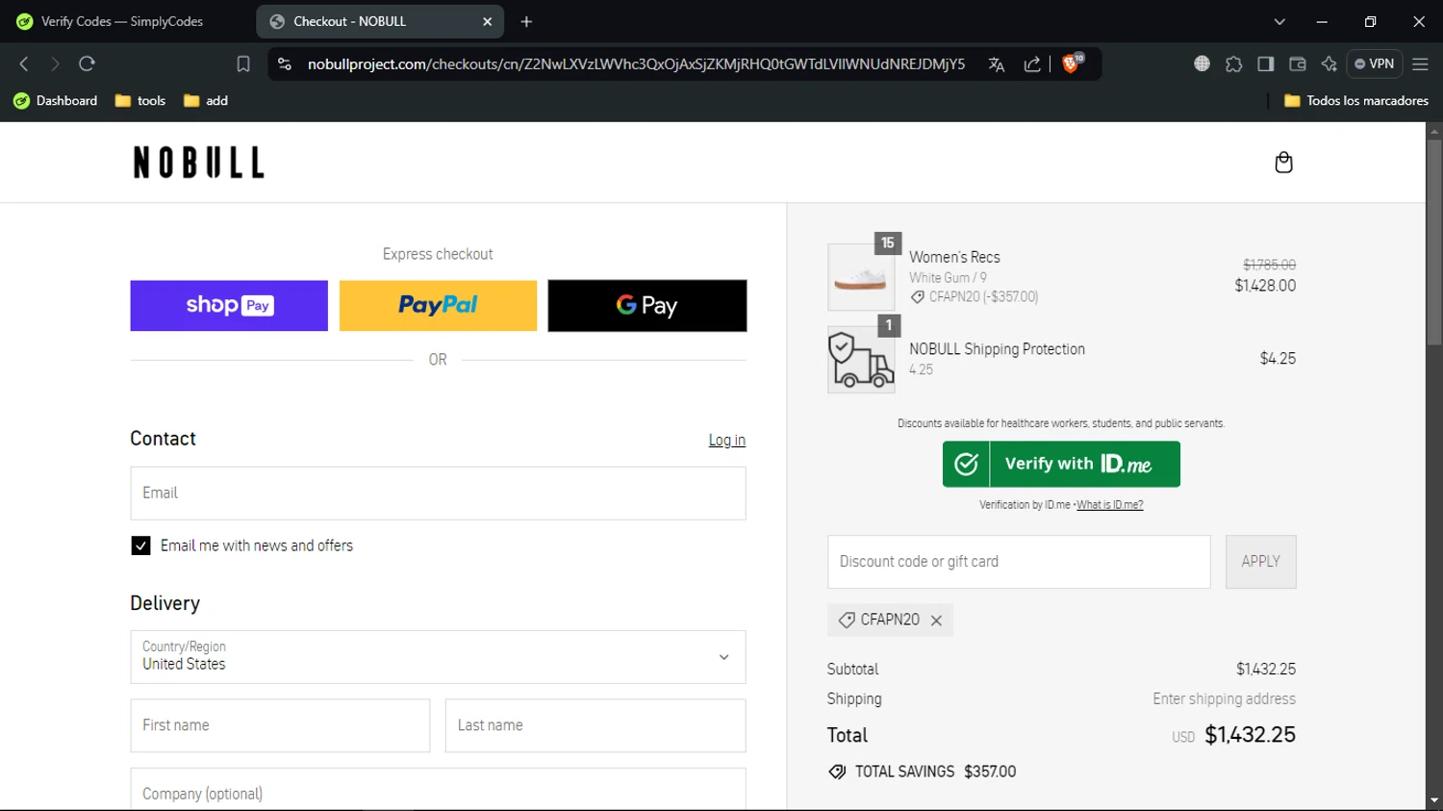Open the Leo AI sparkle icon
Screen dimensions: 1443x811
(1329, 63)
